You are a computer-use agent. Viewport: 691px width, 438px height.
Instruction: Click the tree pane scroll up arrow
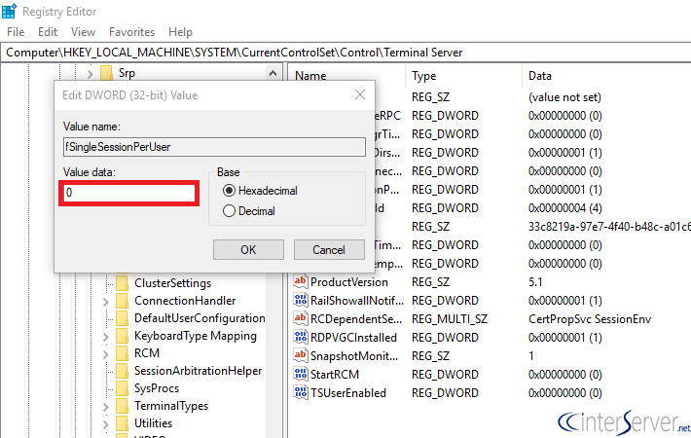click(273, 73)
